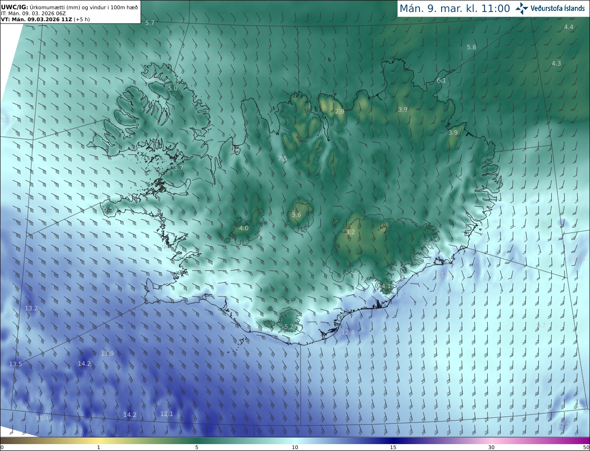
Task: Click the '0' tick on the color scale
Action: pos(2,447)
